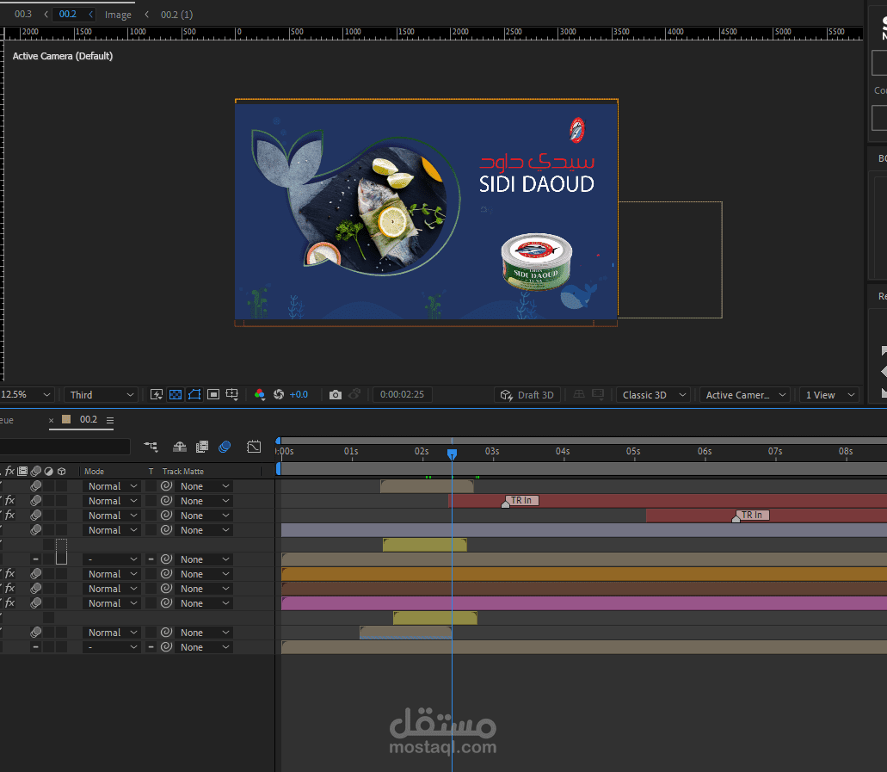This screenshot has width=887, height=772.
Task: Go to 00.3 in the composition breadcrumb
Action: click(x=23, y=14)
